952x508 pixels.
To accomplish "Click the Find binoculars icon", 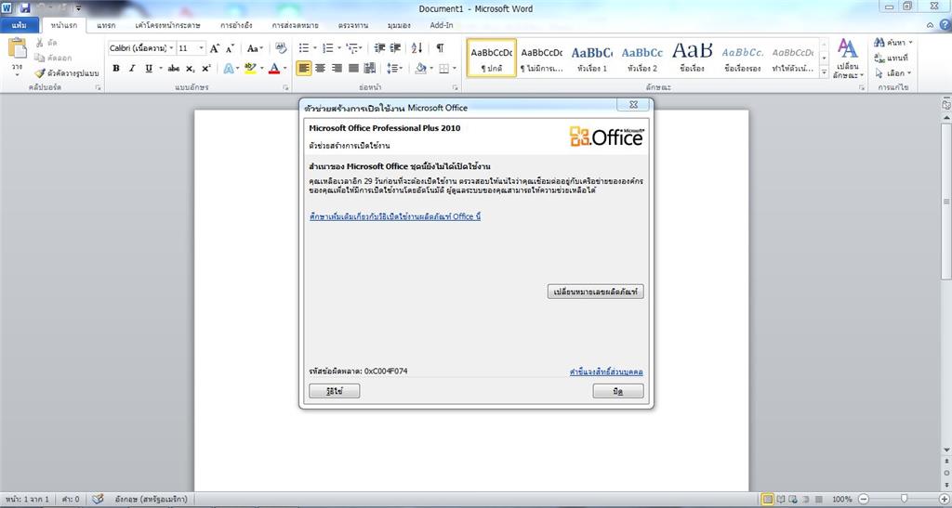I will (879, 43).
